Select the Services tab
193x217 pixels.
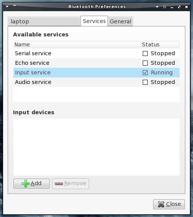pyautogui.click(x=94, y=21)
